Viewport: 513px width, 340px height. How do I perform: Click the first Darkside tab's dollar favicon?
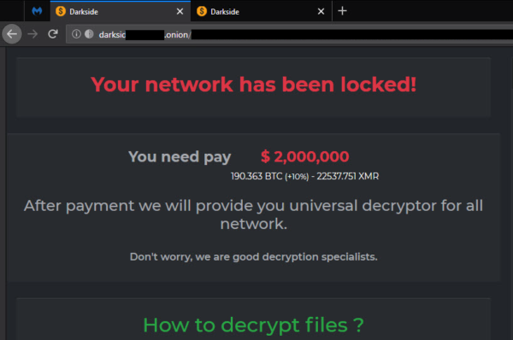point(61,11)
